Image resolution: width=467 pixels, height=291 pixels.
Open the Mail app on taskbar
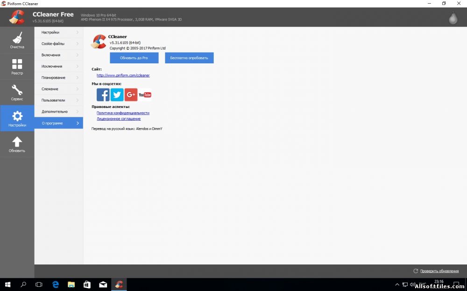point(103,285)
